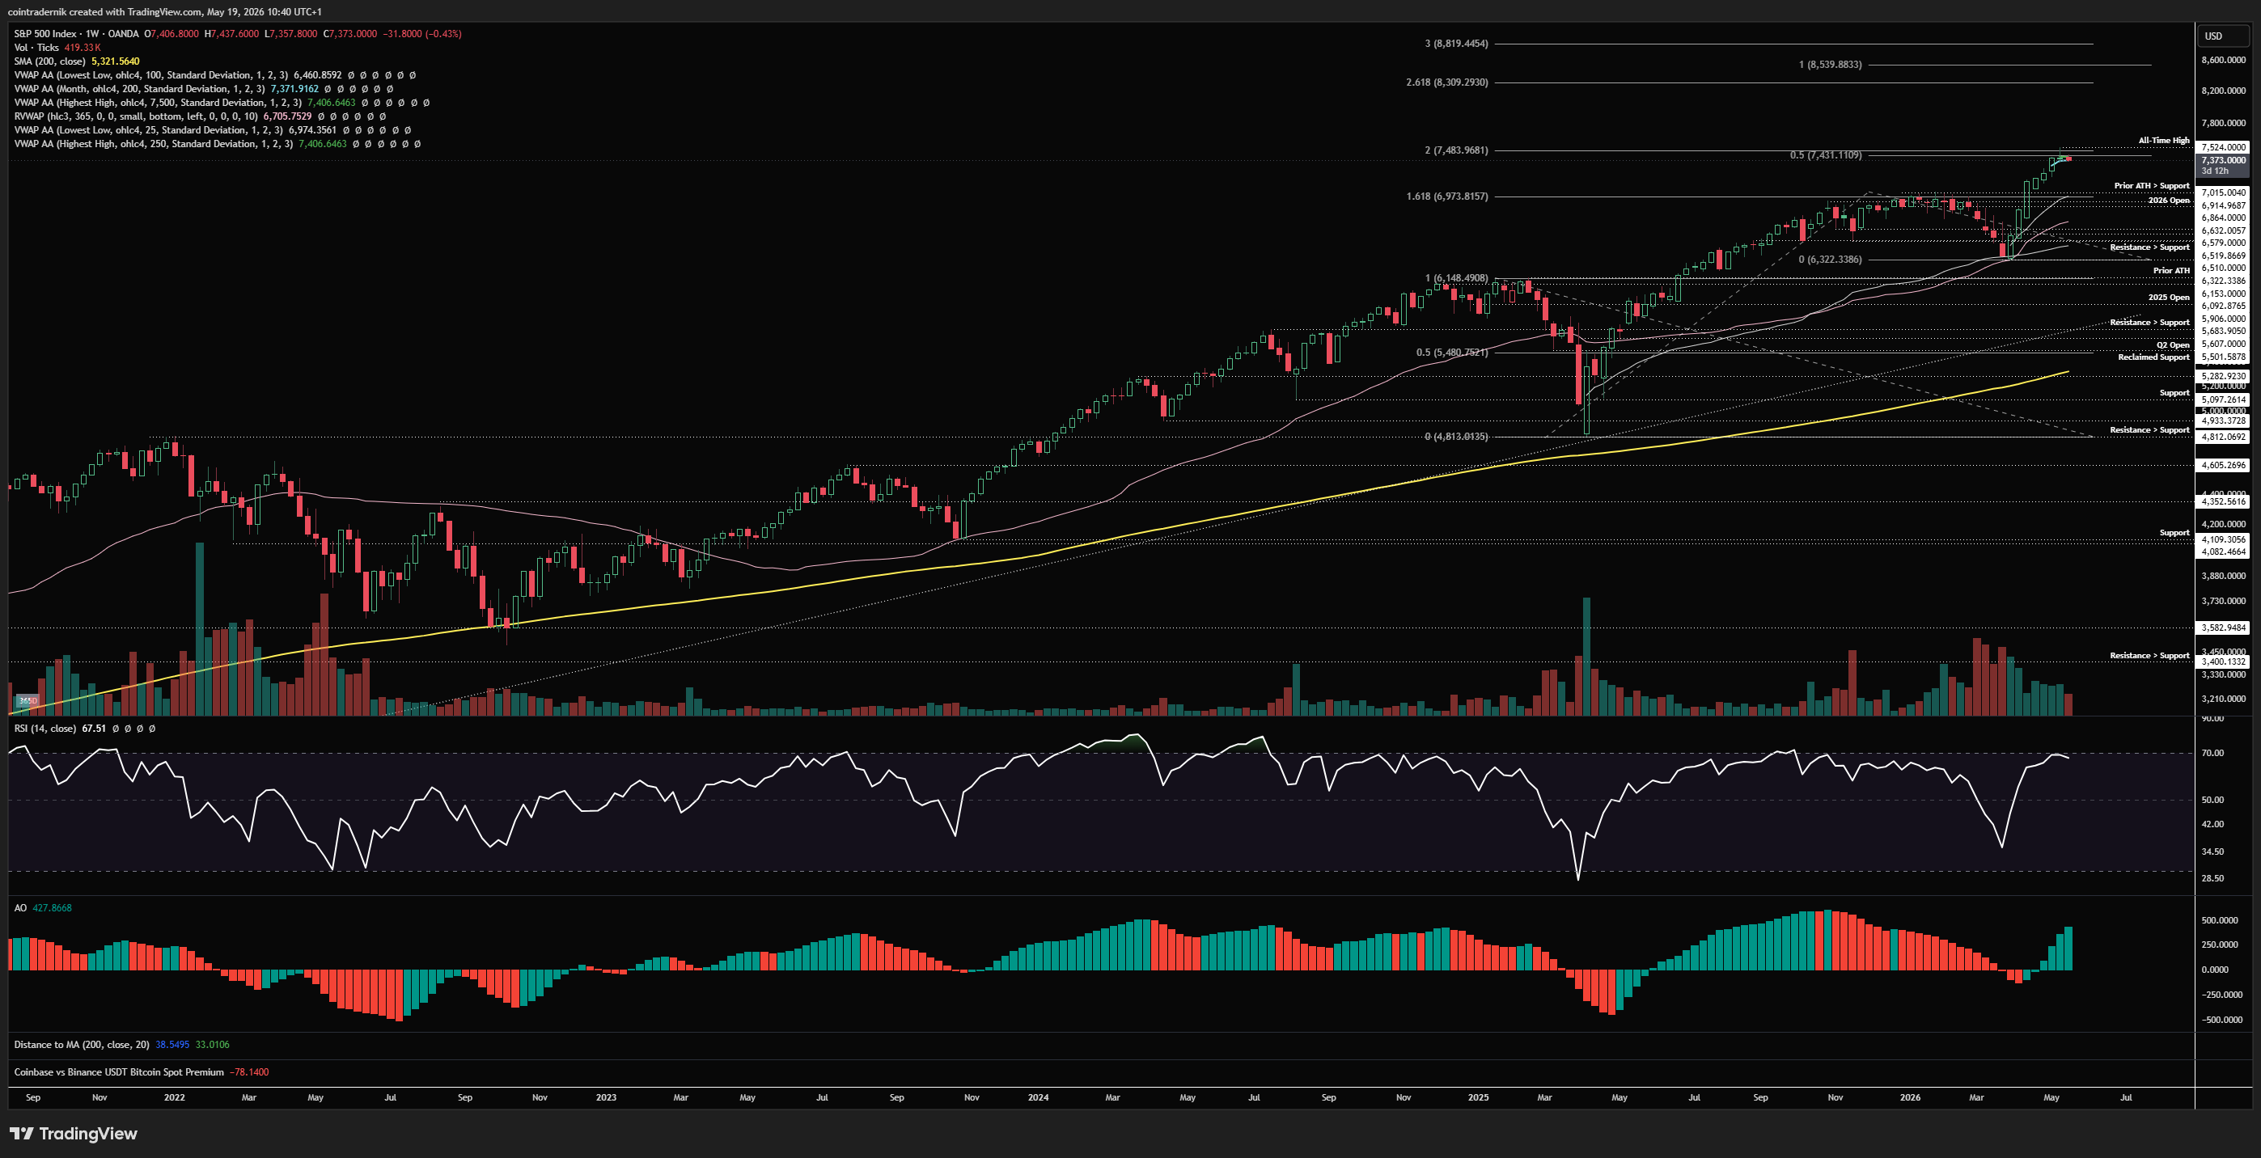Select the 7,015.0040 price level label
This screenshot has height=1158, width=2261.
(x=2223, y=192)
